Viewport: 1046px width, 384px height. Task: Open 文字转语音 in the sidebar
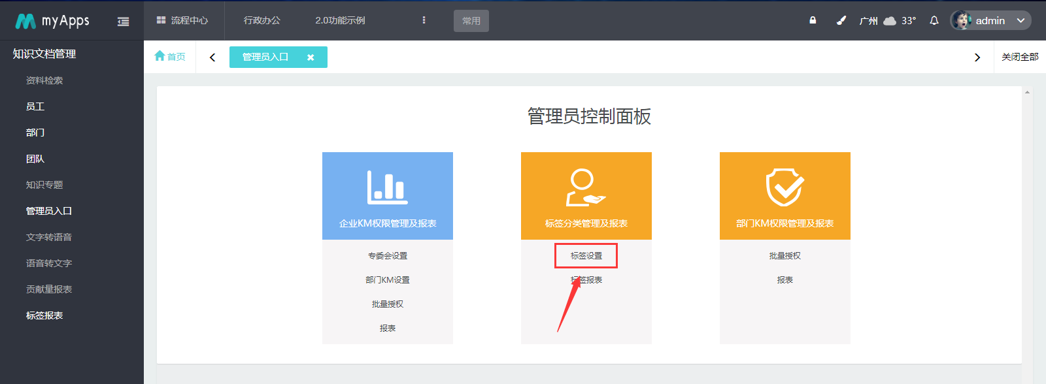pyautogui.click(x=49, y=237)
